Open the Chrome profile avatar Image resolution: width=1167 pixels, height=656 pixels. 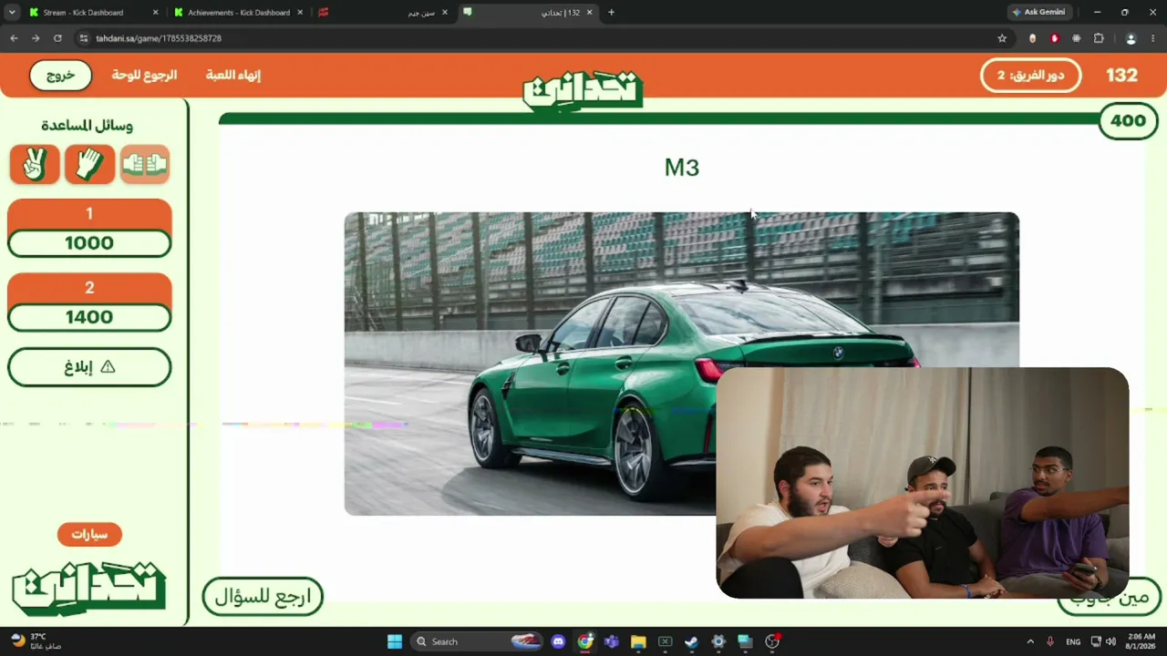pos(1131,38)
